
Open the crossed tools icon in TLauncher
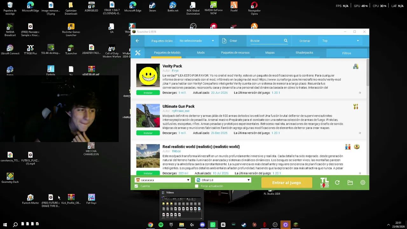(x=138, y=53)
